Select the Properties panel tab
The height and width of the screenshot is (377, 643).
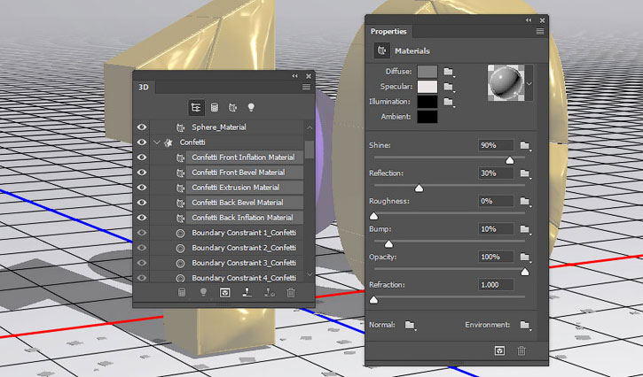pos(388,32)
